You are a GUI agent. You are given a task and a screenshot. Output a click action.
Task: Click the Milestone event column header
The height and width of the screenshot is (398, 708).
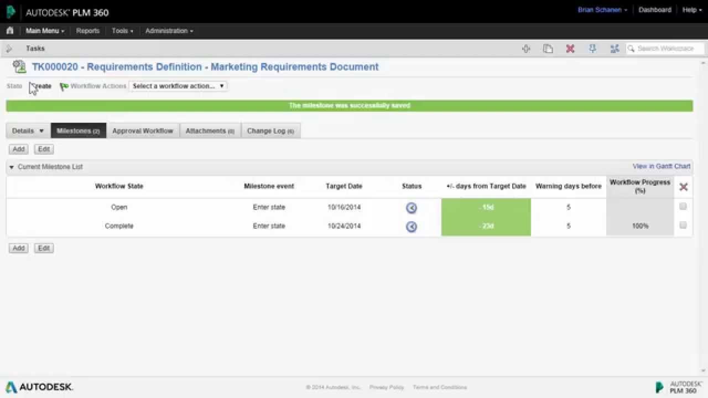pyautogui.click(x=269, y=186)
